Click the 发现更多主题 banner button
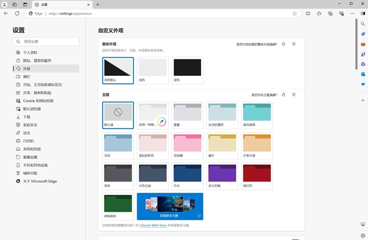This screenshot has height=240, width=368. (x=170, y=206)
